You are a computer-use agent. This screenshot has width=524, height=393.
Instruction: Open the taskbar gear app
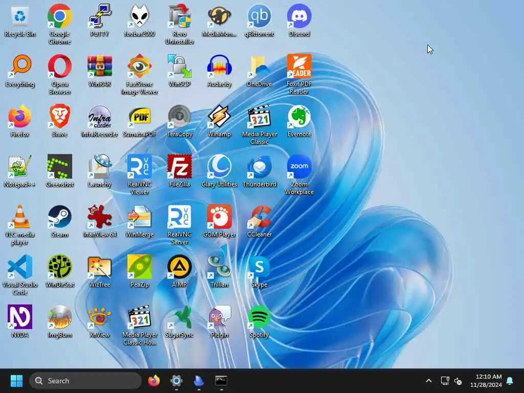[177, 381]
